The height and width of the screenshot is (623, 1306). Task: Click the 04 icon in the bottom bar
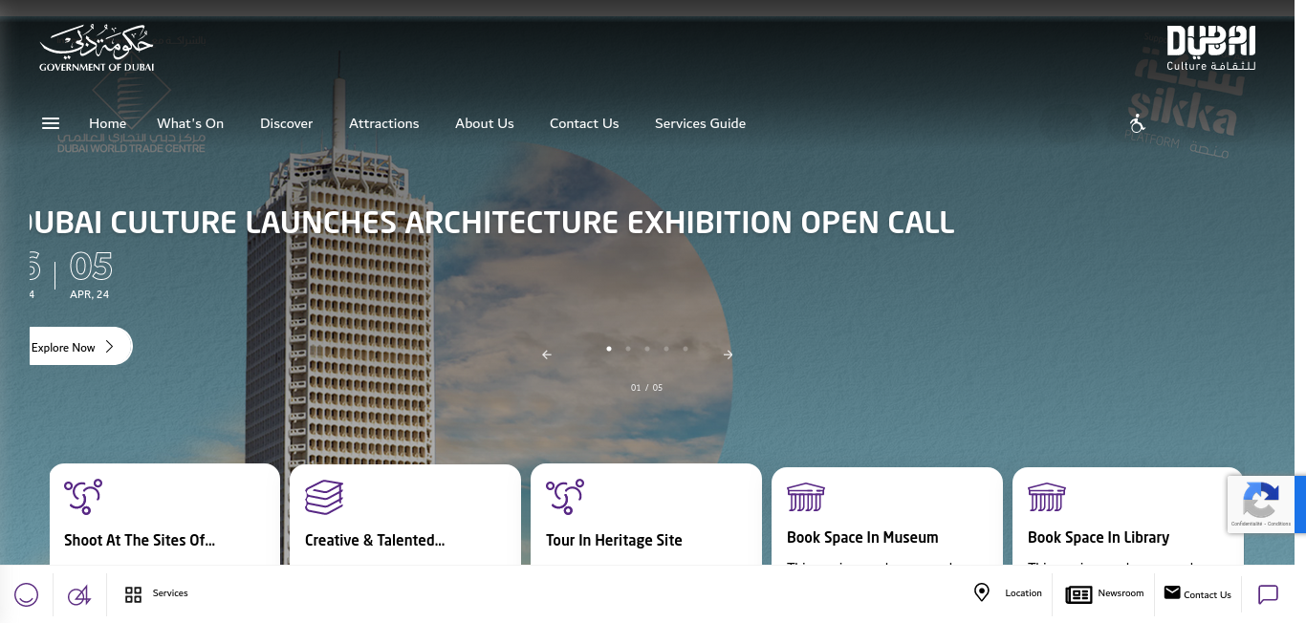(79, 595)
